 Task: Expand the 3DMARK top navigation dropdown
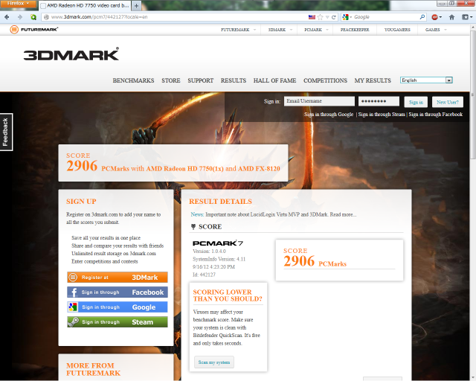tap(291, 30)
